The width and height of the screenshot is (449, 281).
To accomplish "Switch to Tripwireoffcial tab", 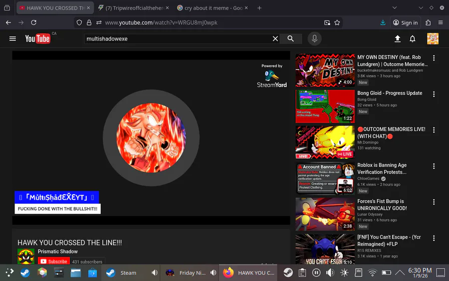I will coord(133,8).
